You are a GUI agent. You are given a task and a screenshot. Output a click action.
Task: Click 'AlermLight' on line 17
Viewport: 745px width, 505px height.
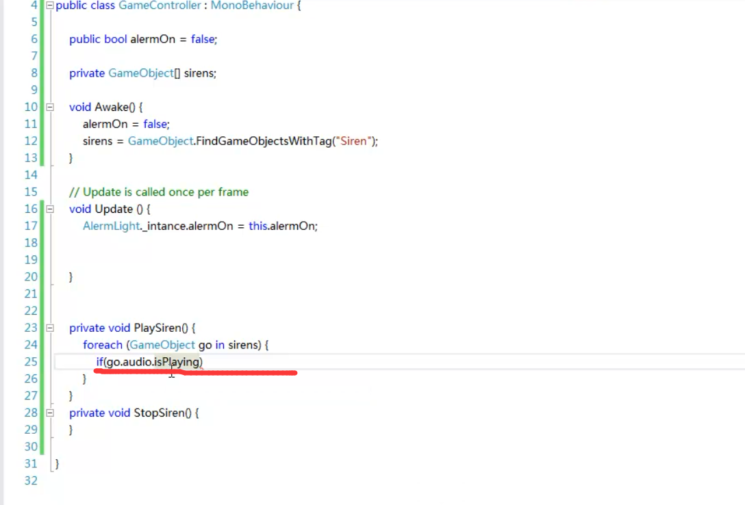tap(111, 226)
